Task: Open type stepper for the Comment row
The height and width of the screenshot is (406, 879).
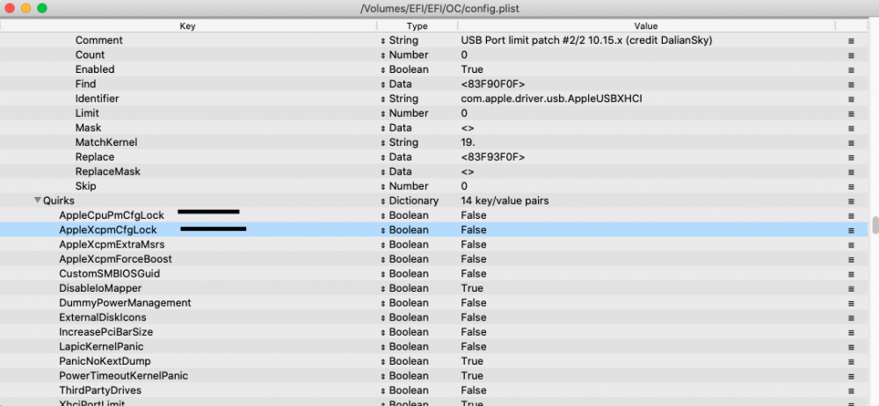Action: point(383,40)
